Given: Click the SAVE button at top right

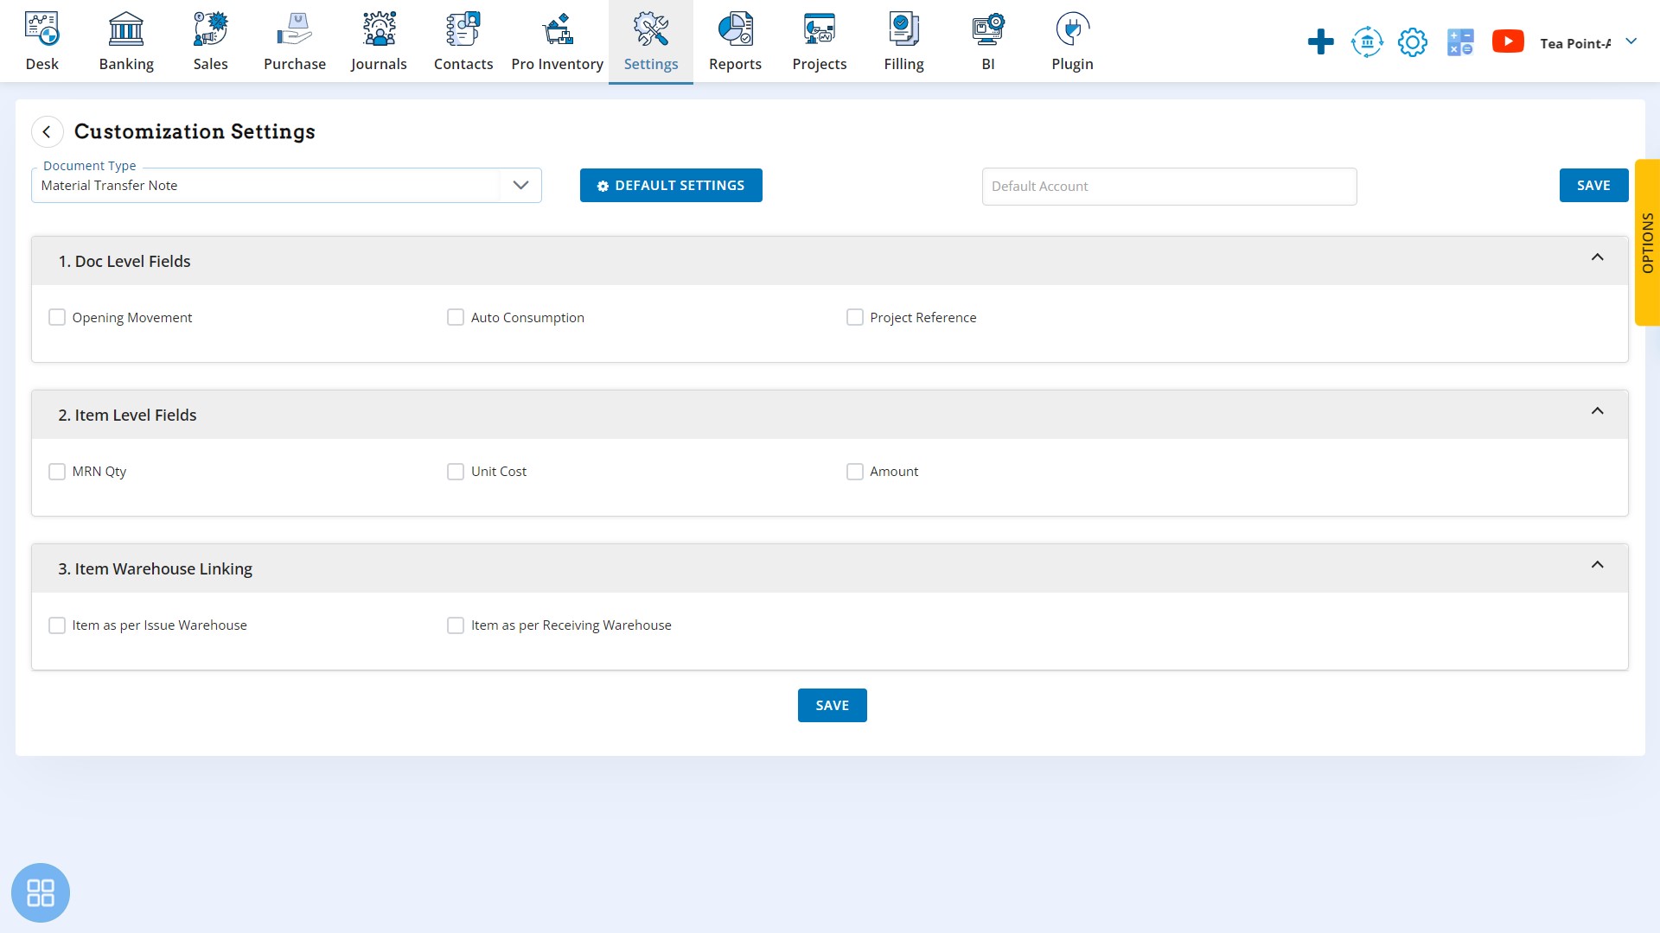Looking at the screenshot, I should coord(1594,185).
